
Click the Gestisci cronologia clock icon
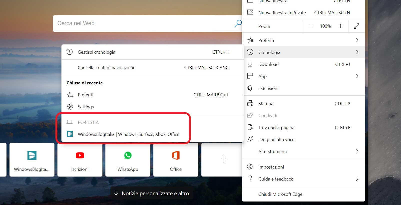click(x=69, y=52)
